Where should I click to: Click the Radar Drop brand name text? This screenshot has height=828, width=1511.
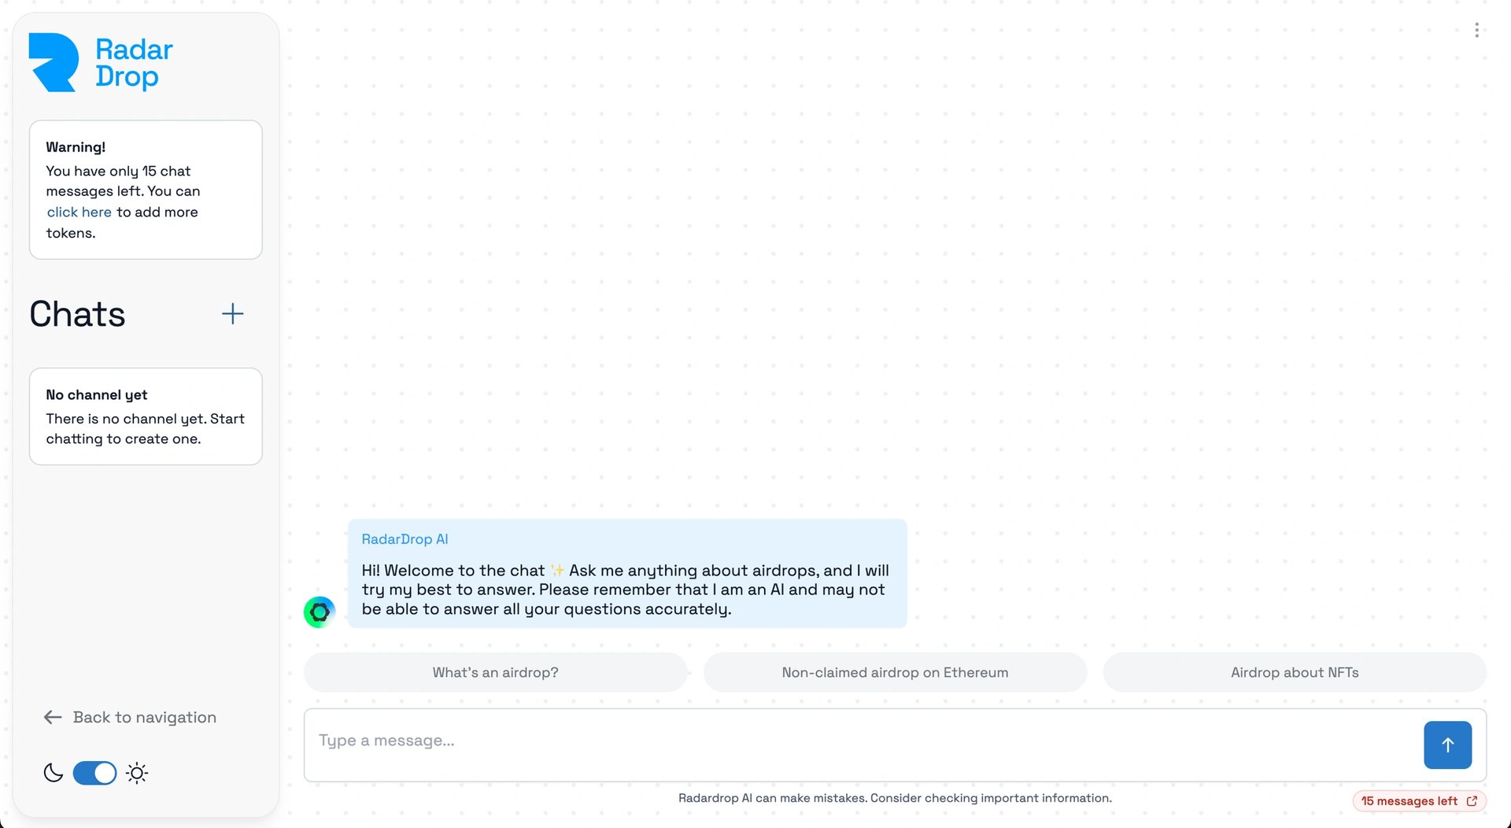coord(134,63)
